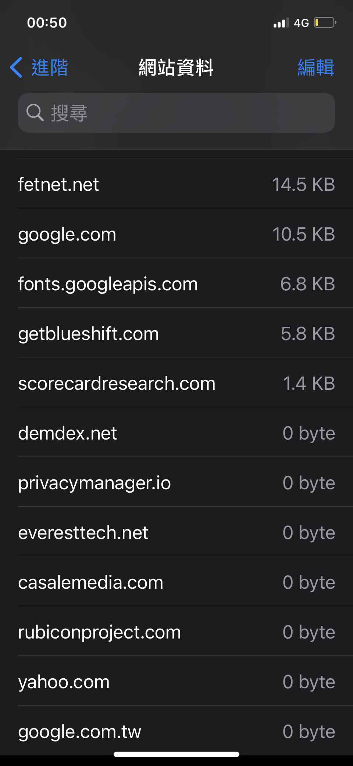Select the google.com row
The image size is (353, 766).
176,234
